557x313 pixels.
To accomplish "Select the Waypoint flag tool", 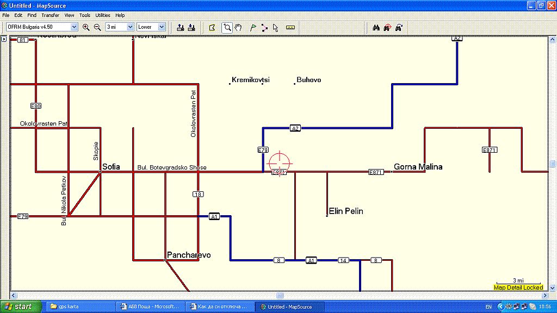I will click(x=253, y=27).
